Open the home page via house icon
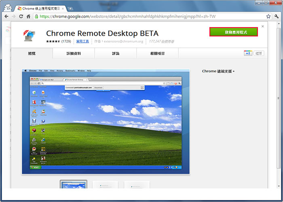This screenshot has width=283, height=202. (x=28, y=17)
